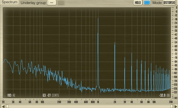Click the 3K harmonic peak
Image resolution: width=178 pixels, height=108 pixels.
[x=125, y=57]
